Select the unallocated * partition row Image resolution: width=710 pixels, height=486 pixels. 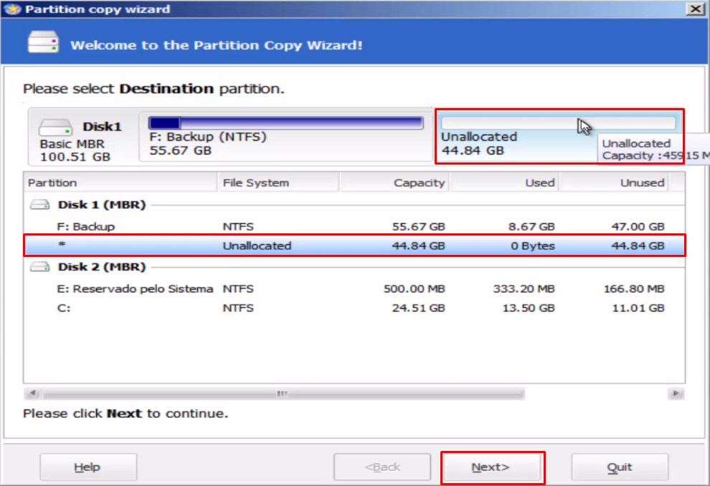pyautogui.click(x=354, y=246)
